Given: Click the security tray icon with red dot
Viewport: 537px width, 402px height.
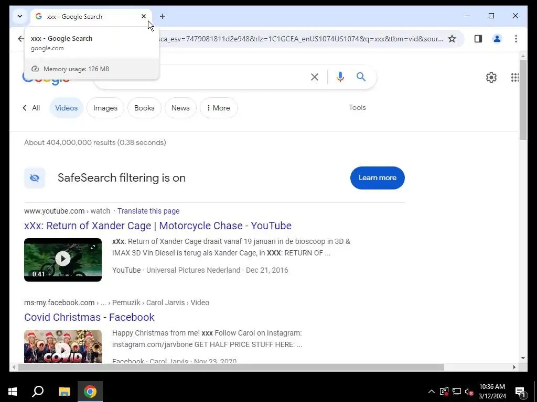Looking at the screenshot, I should [444, 392].
